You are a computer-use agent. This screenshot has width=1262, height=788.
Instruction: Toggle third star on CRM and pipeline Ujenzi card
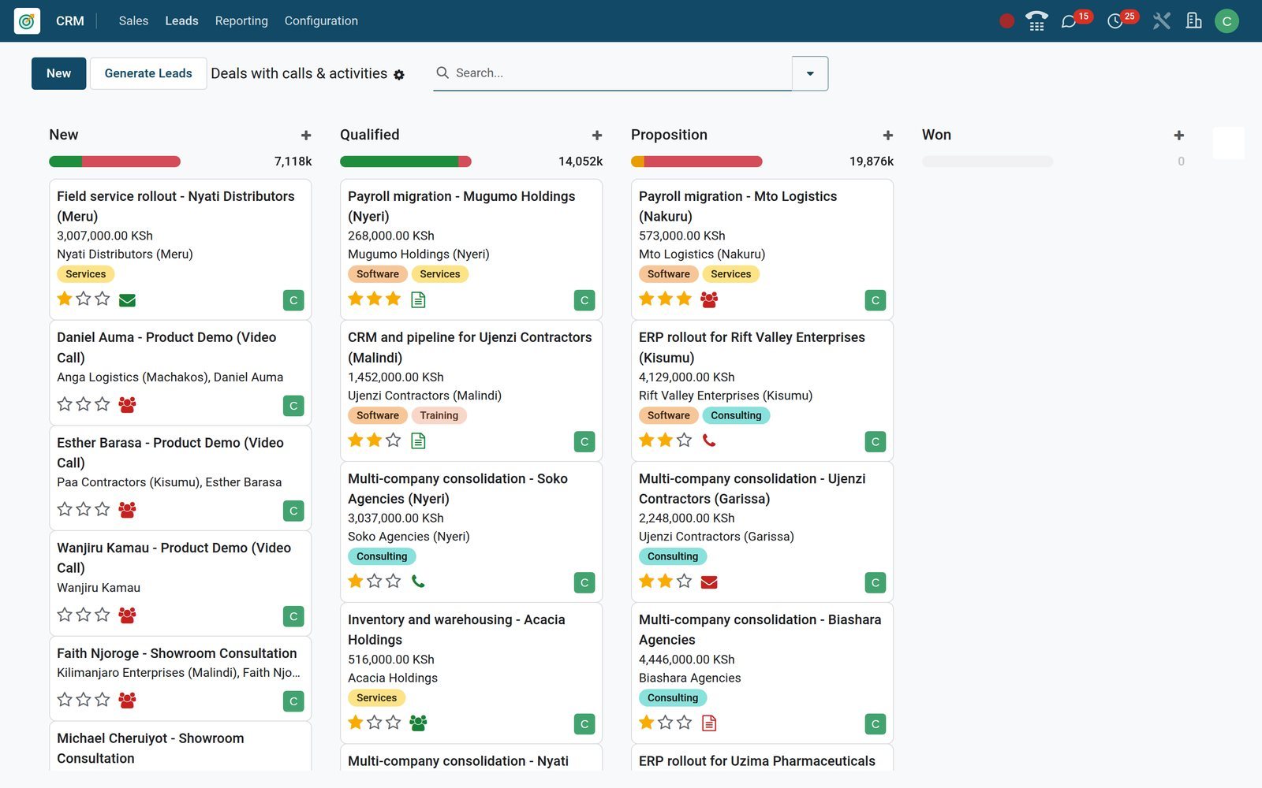(394, 440)
